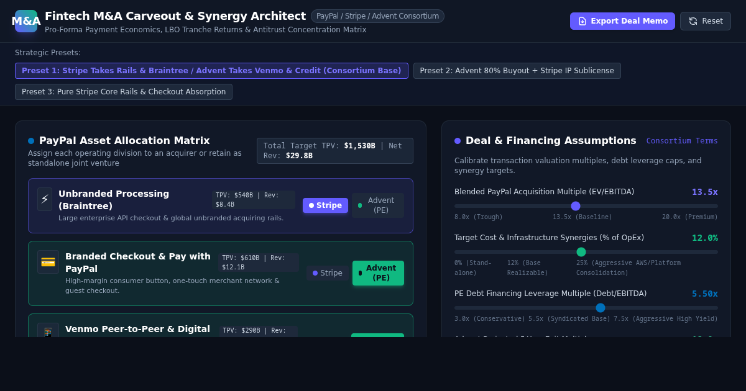This screenshot has height=391, width=746.
Task: Click the Deal & Financing Assumptions heading
Action: coord(551,141)
